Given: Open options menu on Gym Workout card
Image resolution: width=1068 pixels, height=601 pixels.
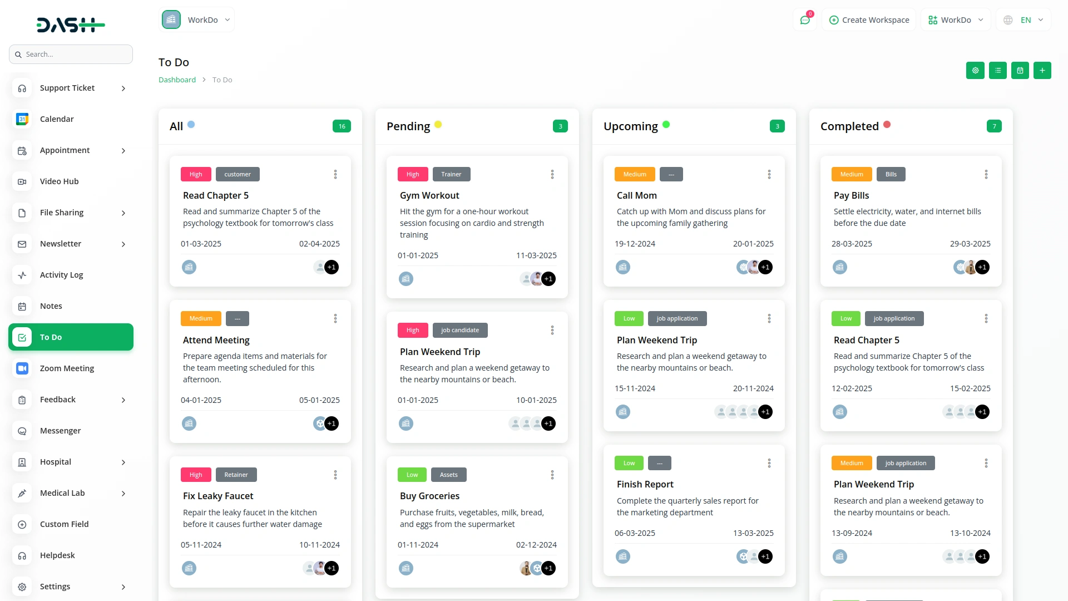Looking at the screenshot, I should 552,174.
